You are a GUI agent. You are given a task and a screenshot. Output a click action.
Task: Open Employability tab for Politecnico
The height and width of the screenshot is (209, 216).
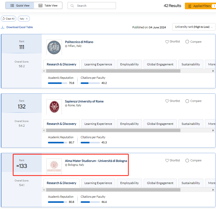129,64
